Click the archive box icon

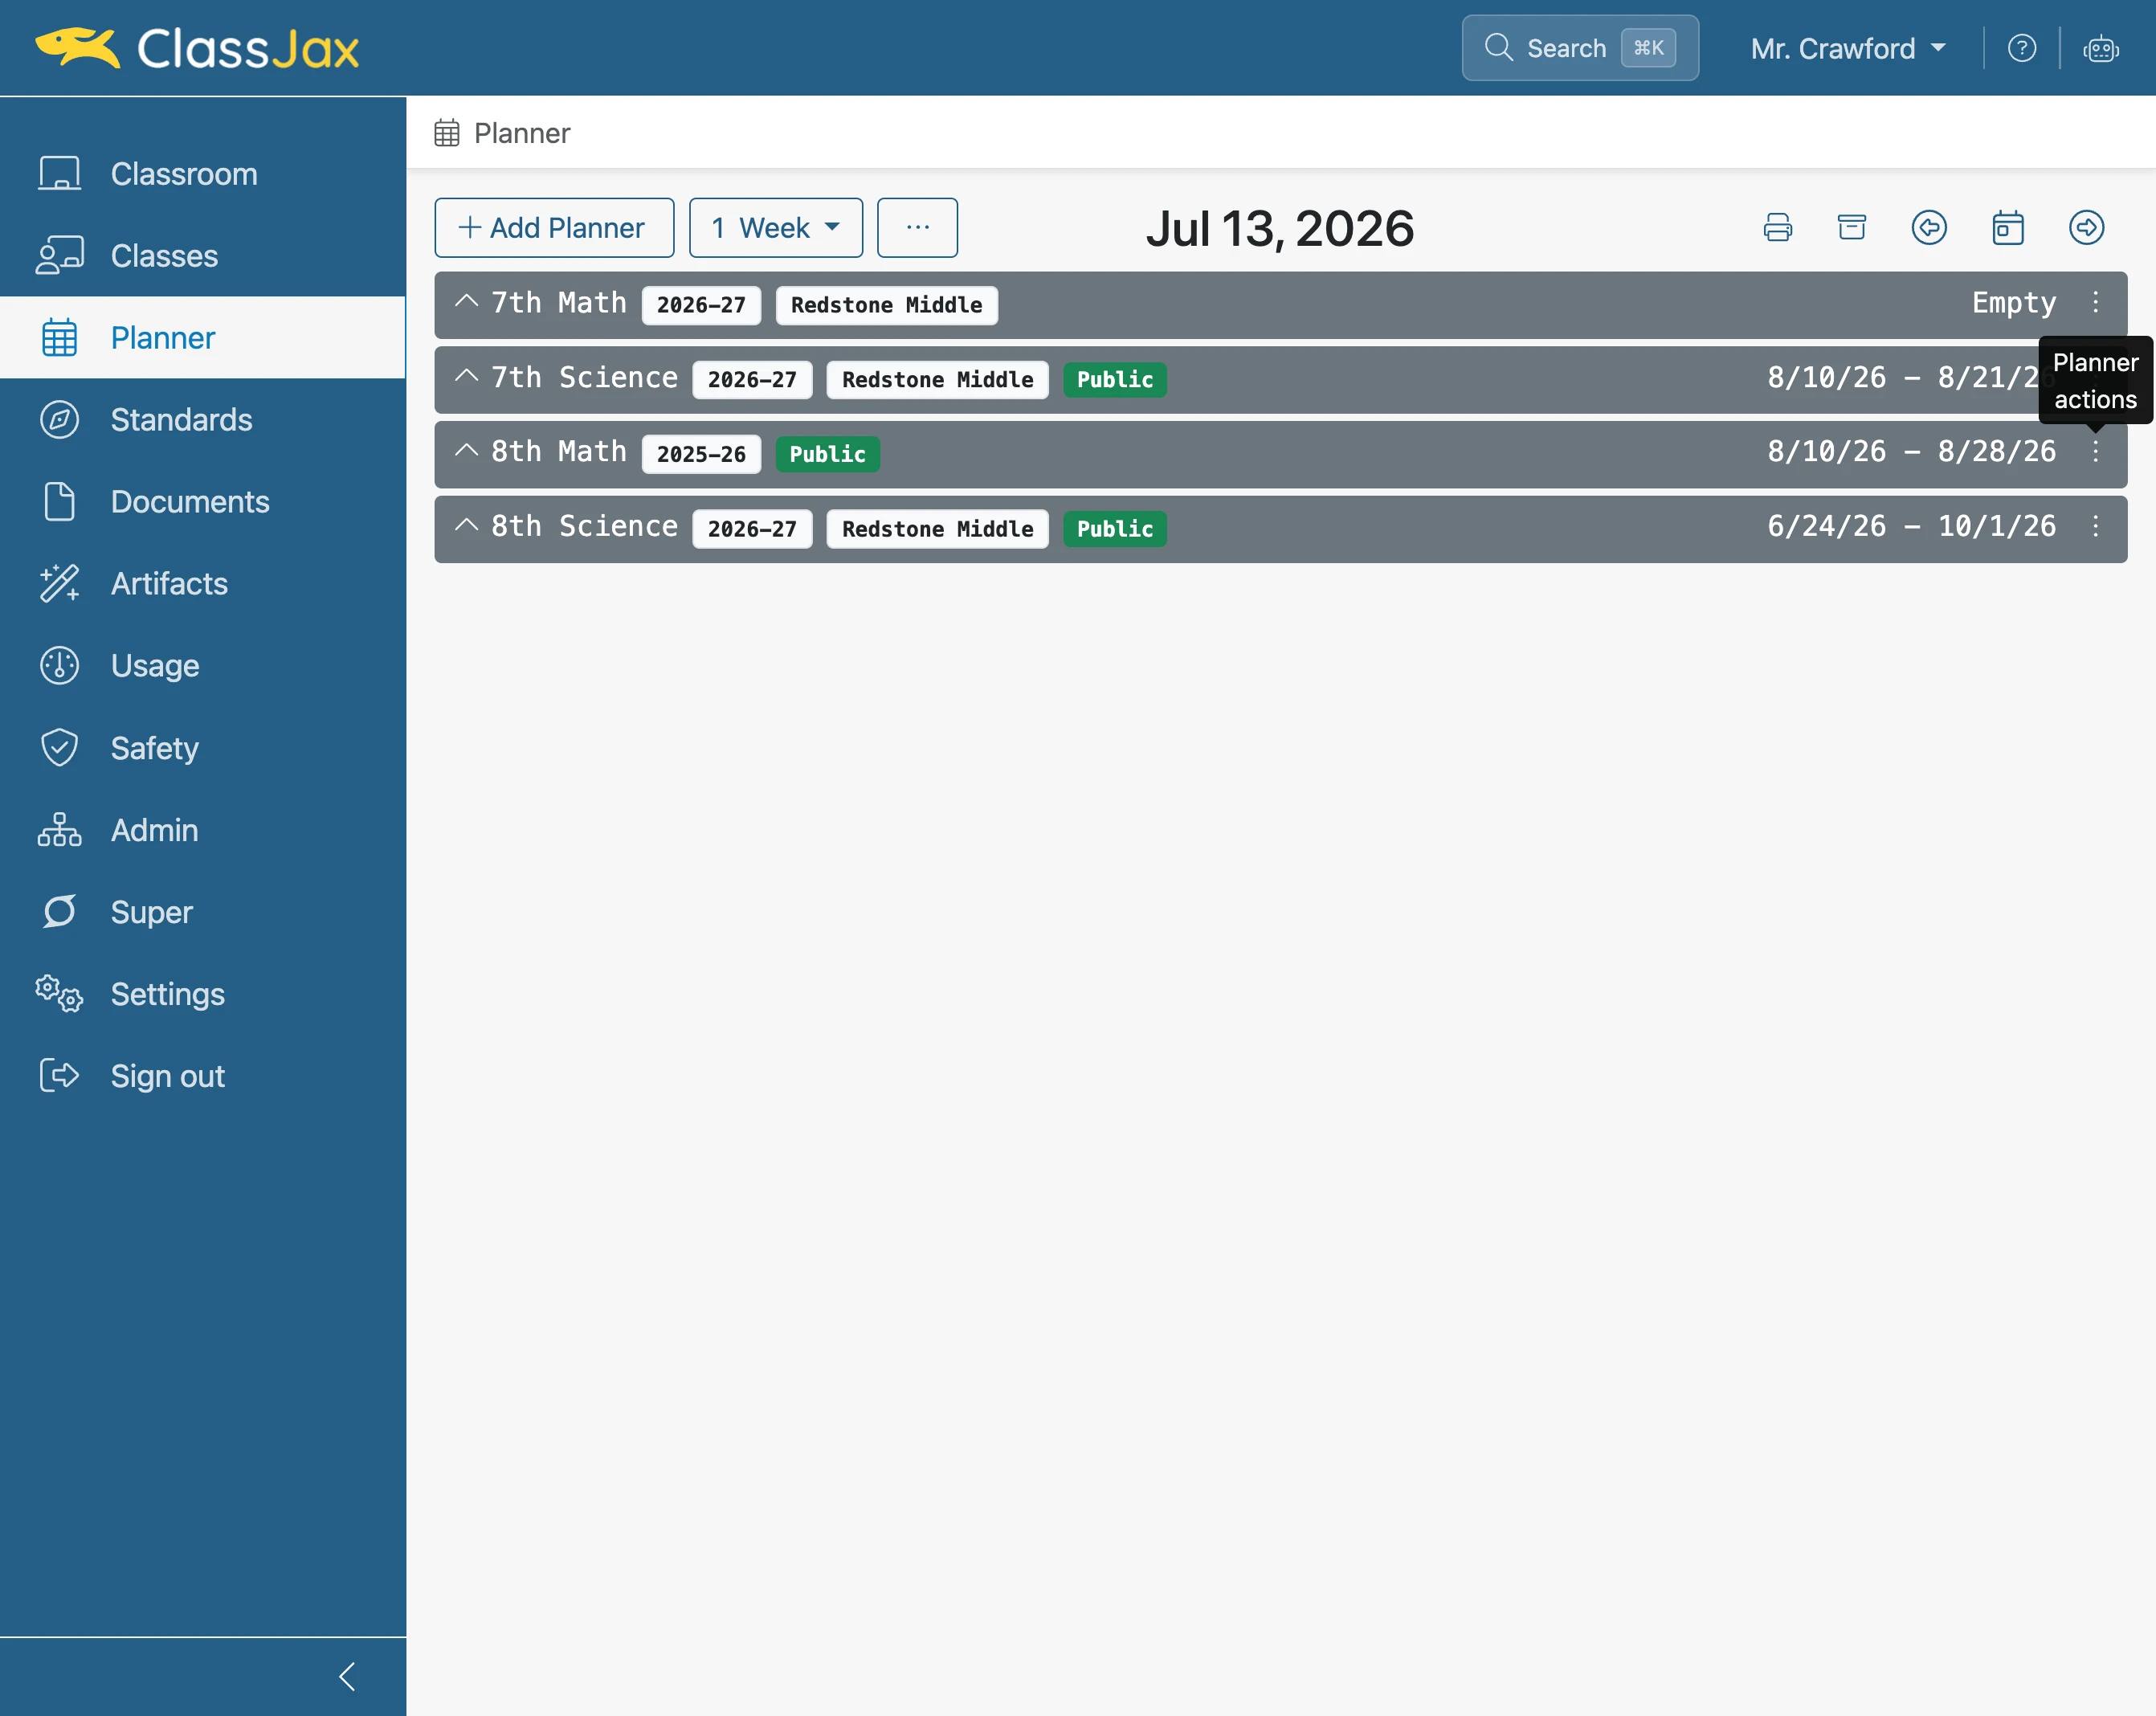pos(1852,227)
